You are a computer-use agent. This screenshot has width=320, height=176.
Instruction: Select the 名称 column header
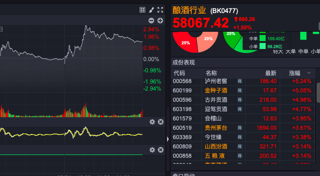(211, 73)
